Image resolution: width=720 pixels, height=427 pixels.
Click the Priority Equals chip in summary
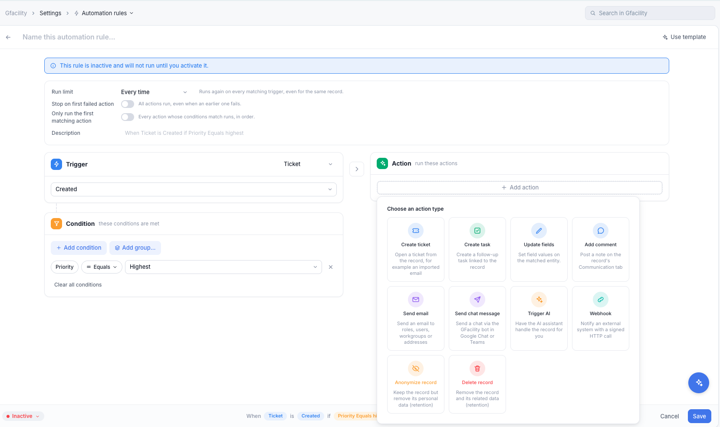coord(356,416)
